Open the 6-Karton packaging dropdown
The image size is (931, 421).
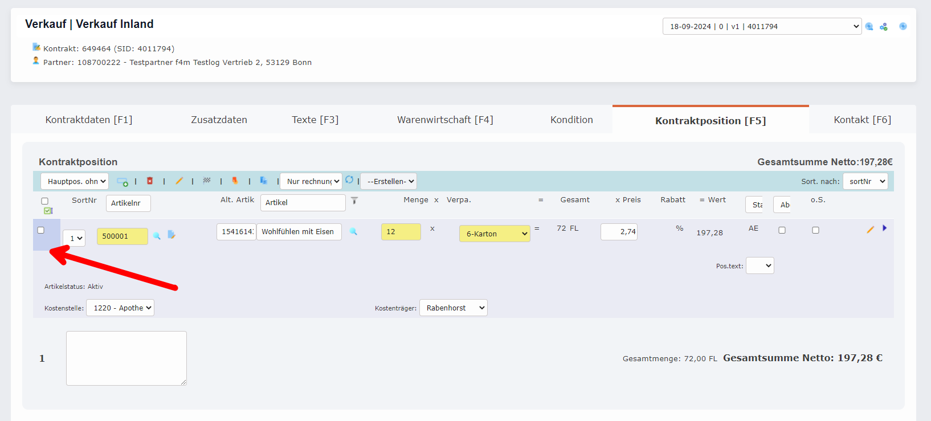pos(495,234)
